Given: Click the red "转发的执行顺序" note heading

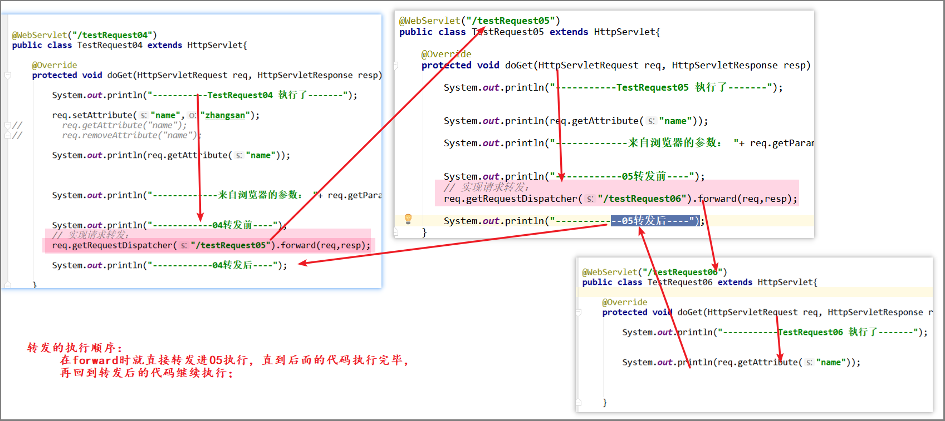Looking at the screenshot, I should point(75,348).
